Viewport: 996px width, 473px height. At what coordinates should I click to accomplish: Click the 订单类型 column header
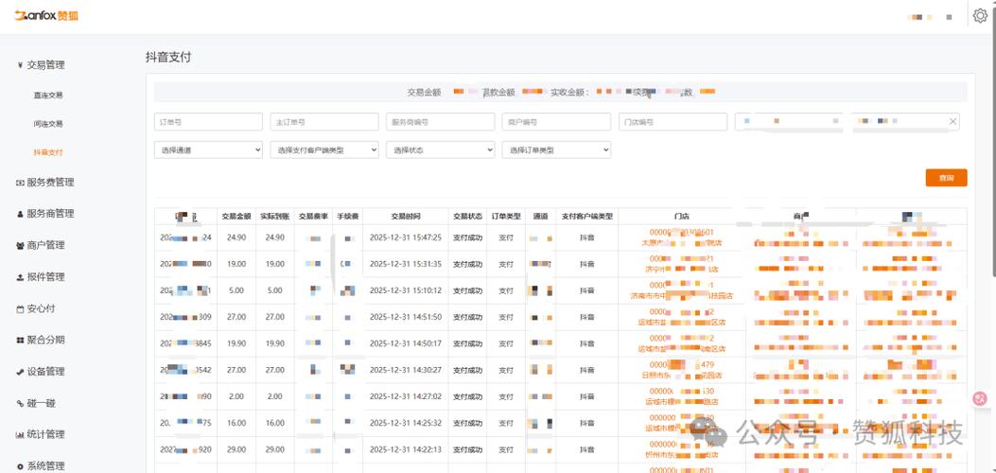pyautogui.click(x=506, y=217)
